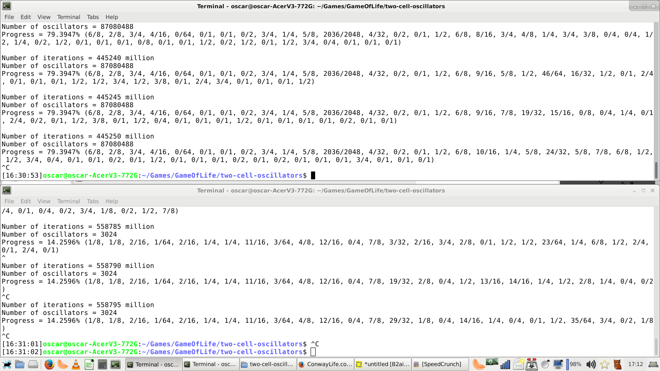This screenshot has width=660, height=371.
Task: Switch to *untitled [B2ai... window
Action: (x=382, y=364)
